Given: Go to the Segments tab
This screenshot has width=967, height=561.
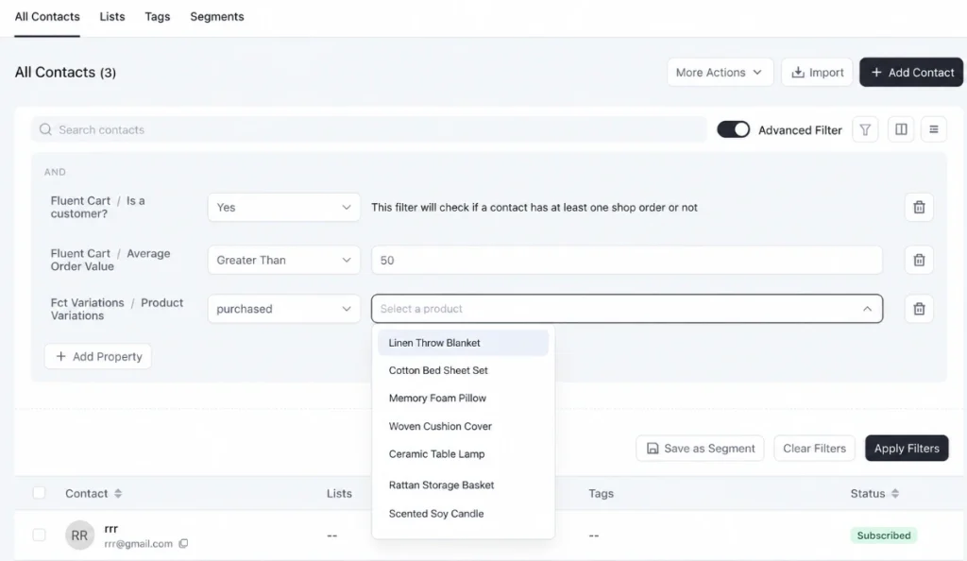Looking at the screenshot, I should pos(217,17).
